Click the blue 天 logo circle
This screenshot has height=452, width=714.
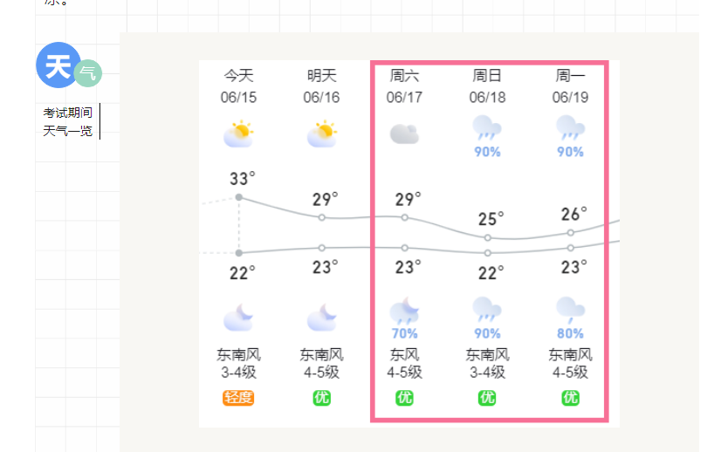click(x=57, y=65)
